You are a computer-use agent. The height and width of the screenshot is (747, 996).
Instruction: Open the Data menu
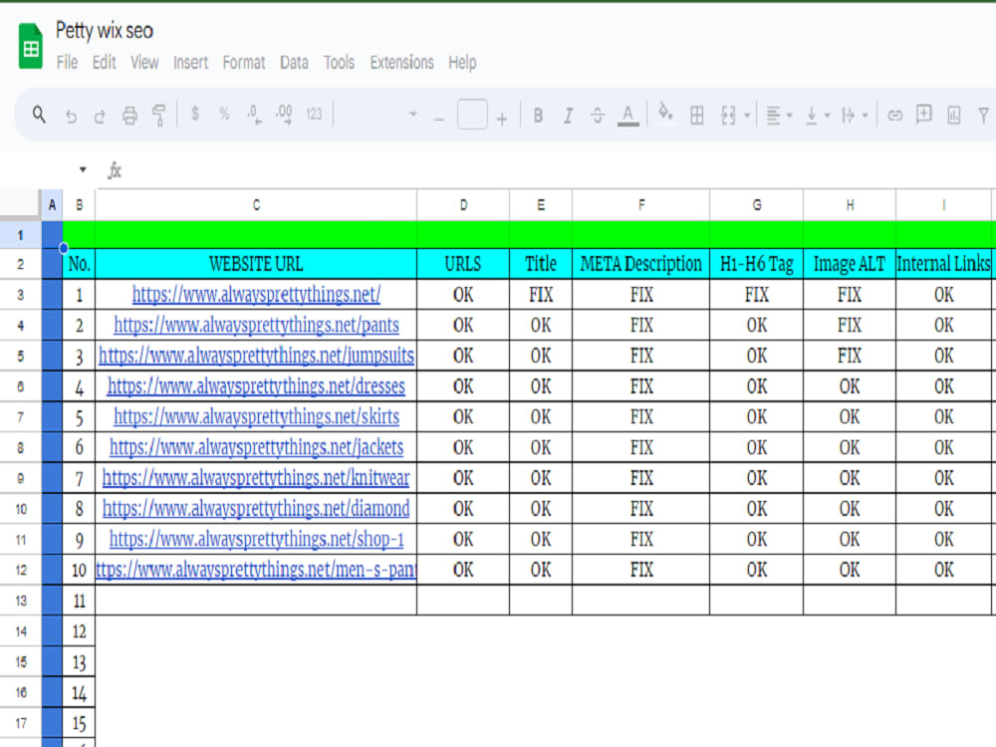pos(294,62)
